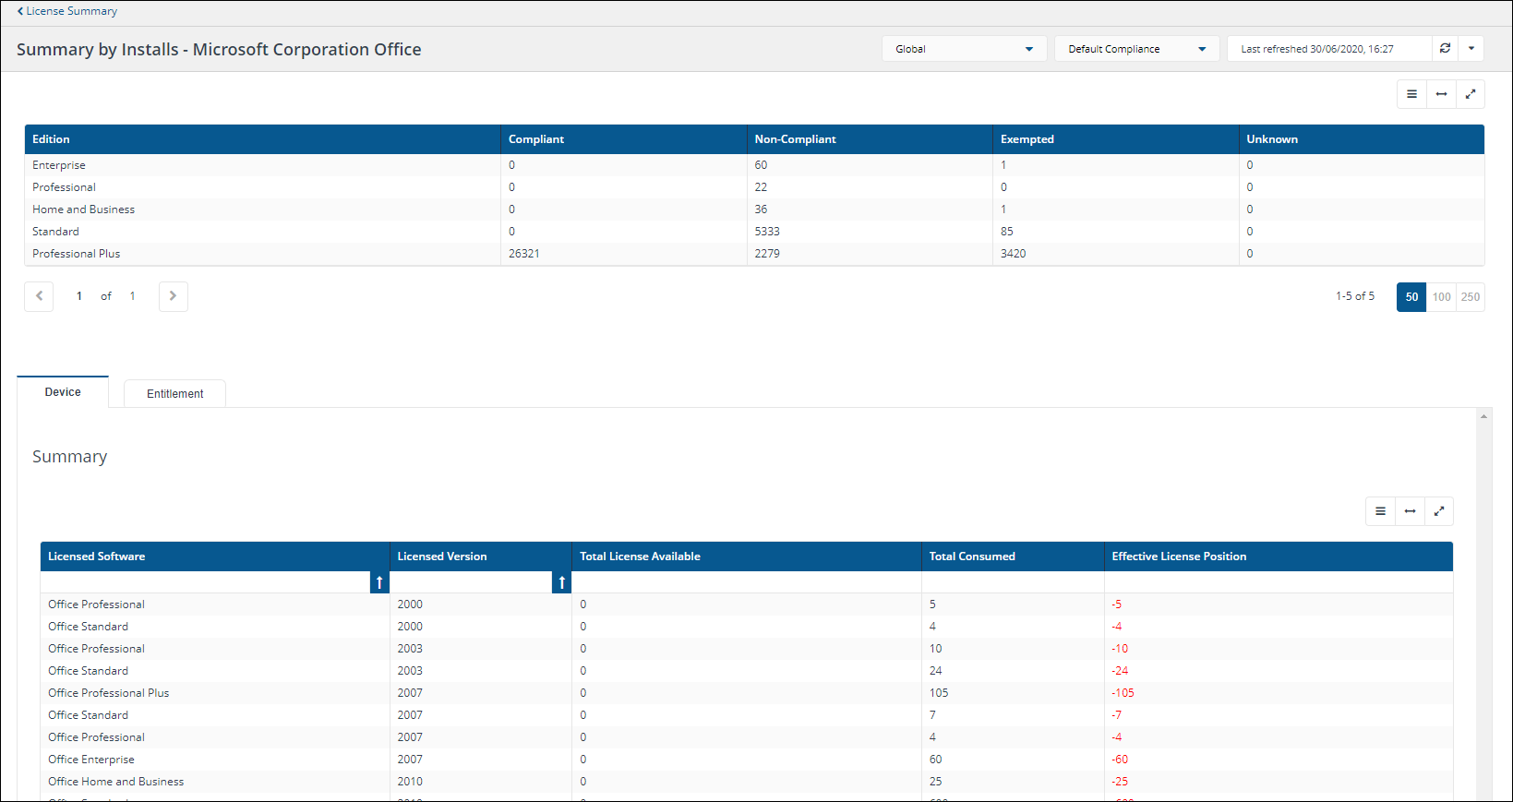The image size is (1513, 802).
Task: Click the top table's fit-width arrows icon
Action: point(1441,94)
